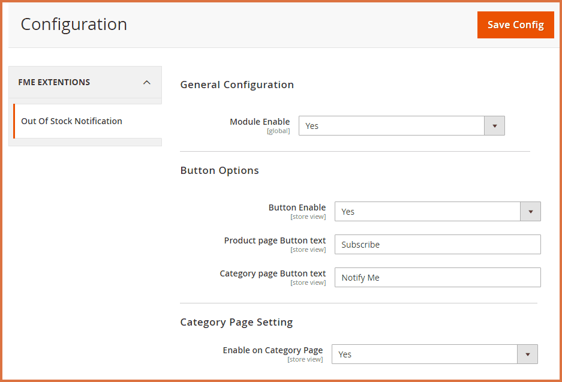Toggle the Category Page Setting section heading

pyautogui.click(x=236, y=322)
